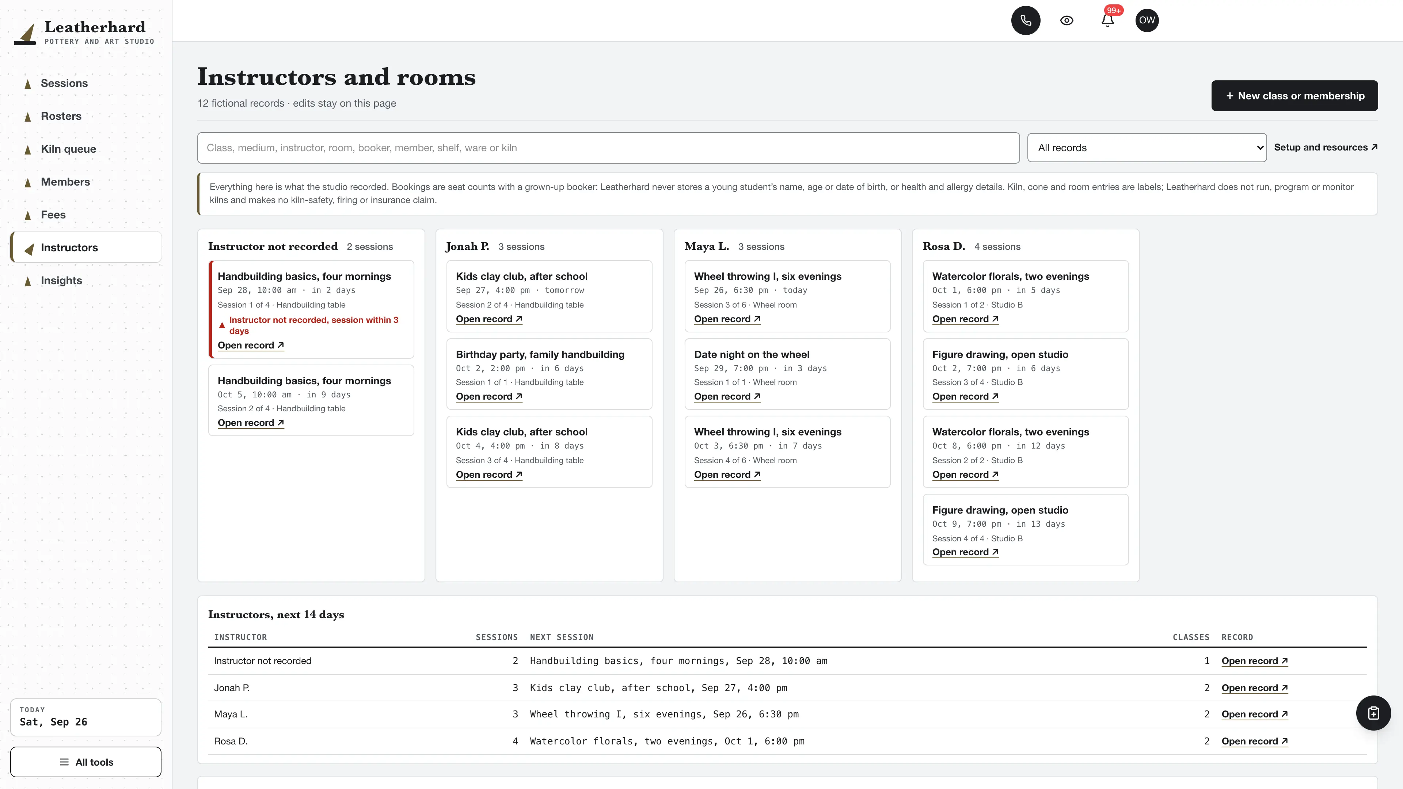
Task: Open record in Maya L. table row
Action: point(1254,714)
